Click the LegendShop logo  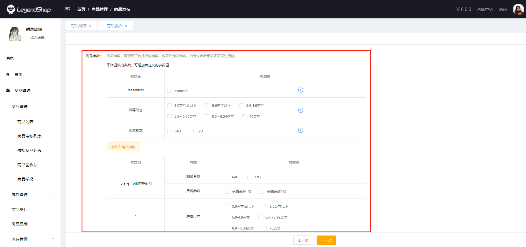coord(29,9)
